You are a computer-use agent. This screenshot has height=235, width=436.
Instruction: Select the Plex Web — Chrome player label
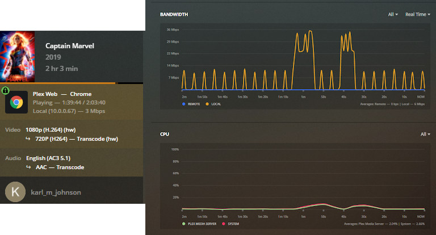[62, 94]
